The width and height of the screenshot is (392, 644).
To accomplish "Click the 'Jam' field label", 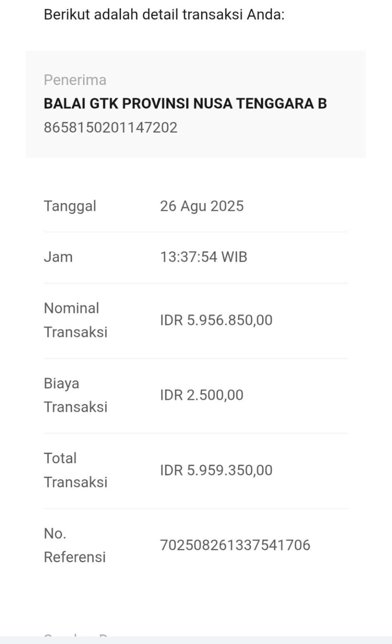I will (x=58, y=257).
